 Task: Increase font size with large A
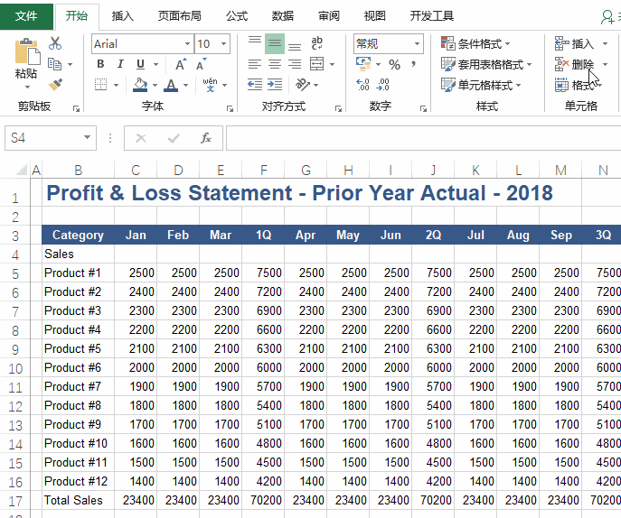click(181, 64)
